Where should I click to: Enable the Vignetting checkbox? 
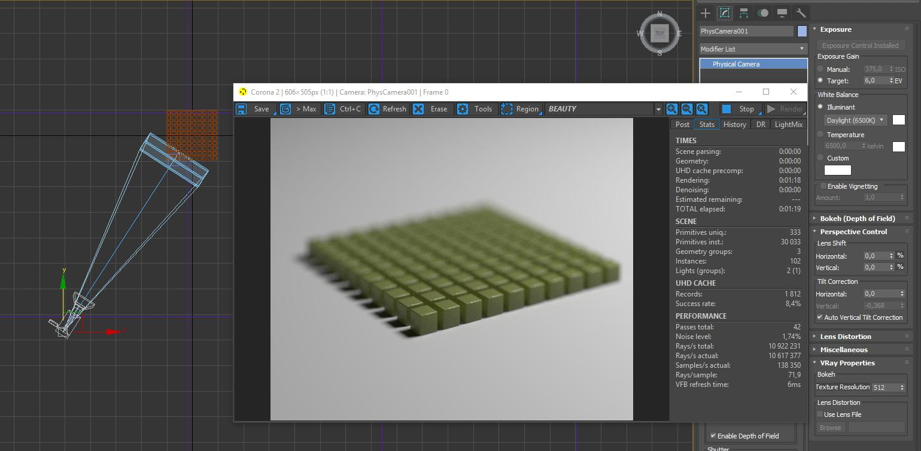[x=823, y=186]
